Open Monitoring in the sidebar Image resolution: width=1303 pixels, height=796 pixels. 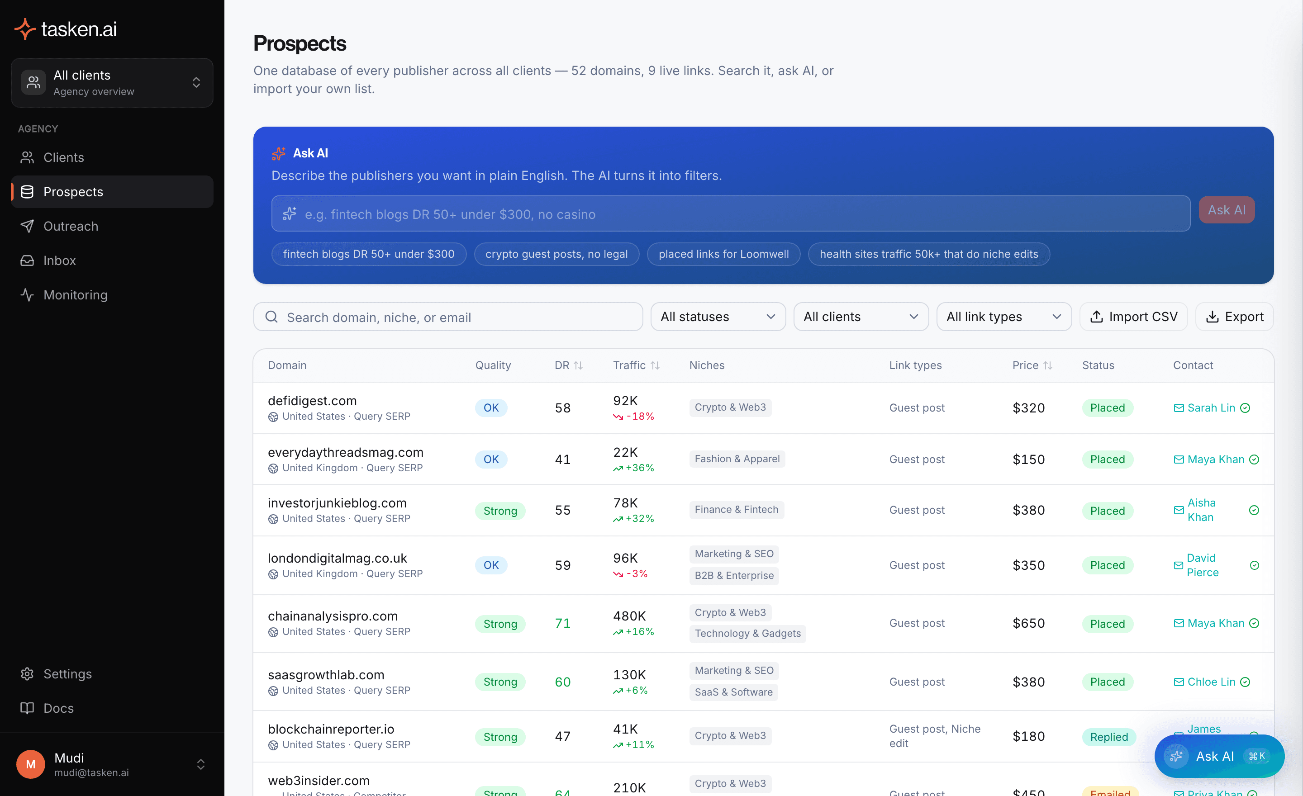coord(112,295)
